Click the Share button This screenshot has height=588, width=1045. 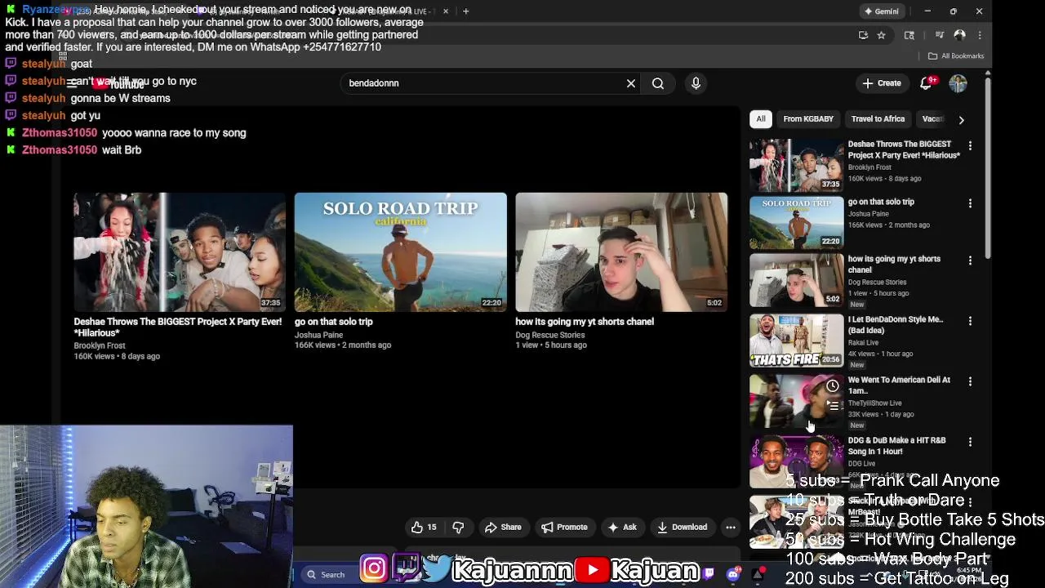coord(503,528)
